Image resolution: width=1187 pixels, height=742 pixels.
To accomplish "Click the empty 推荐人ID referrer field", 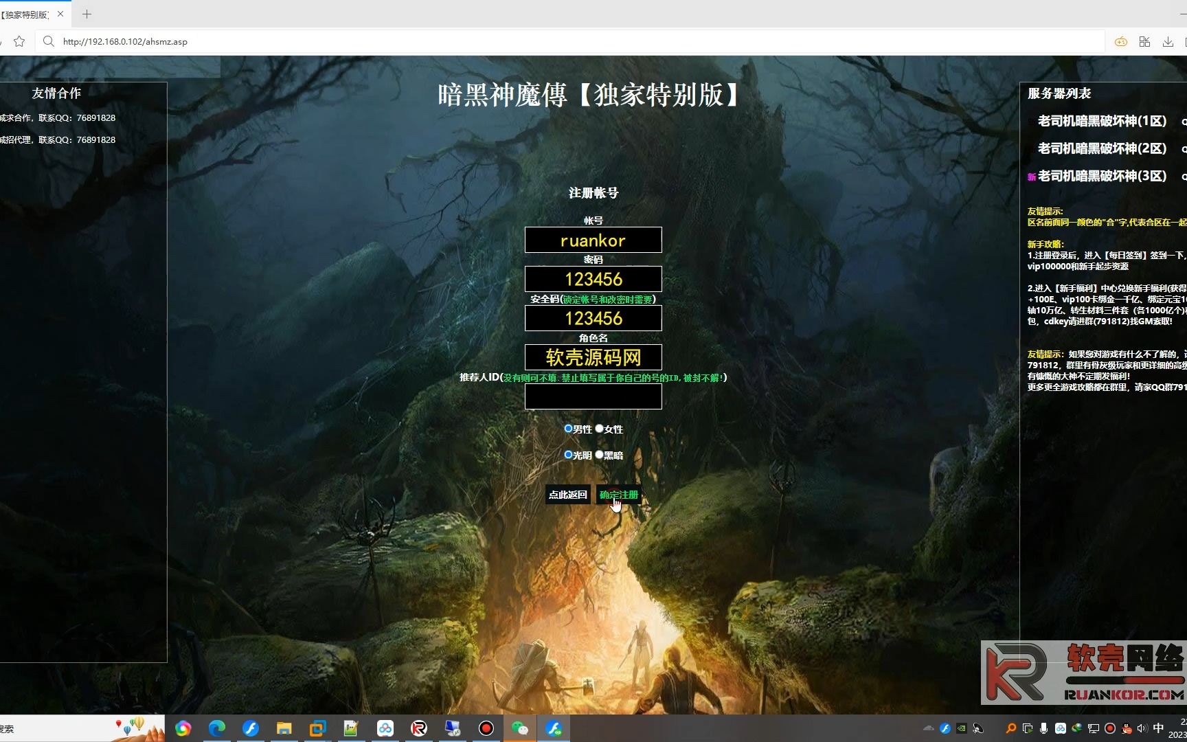I will tap(593, 396).
